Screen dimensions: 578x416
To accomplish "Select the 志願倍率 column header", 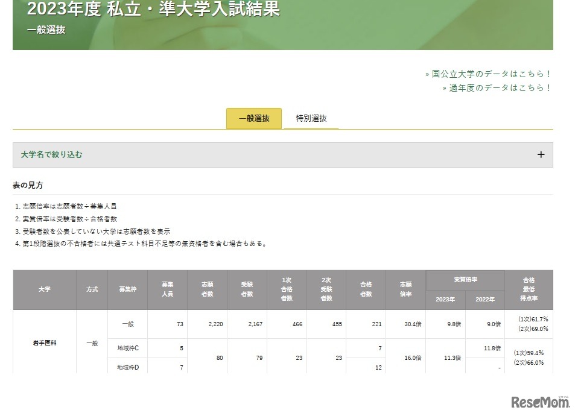I will (405, 289).
